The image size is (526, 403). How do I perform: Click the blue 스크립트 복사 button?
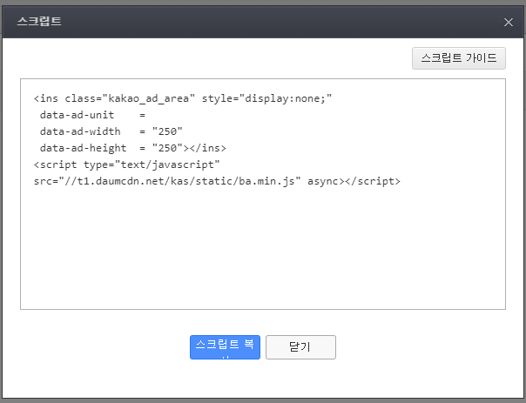click(225, 347)
